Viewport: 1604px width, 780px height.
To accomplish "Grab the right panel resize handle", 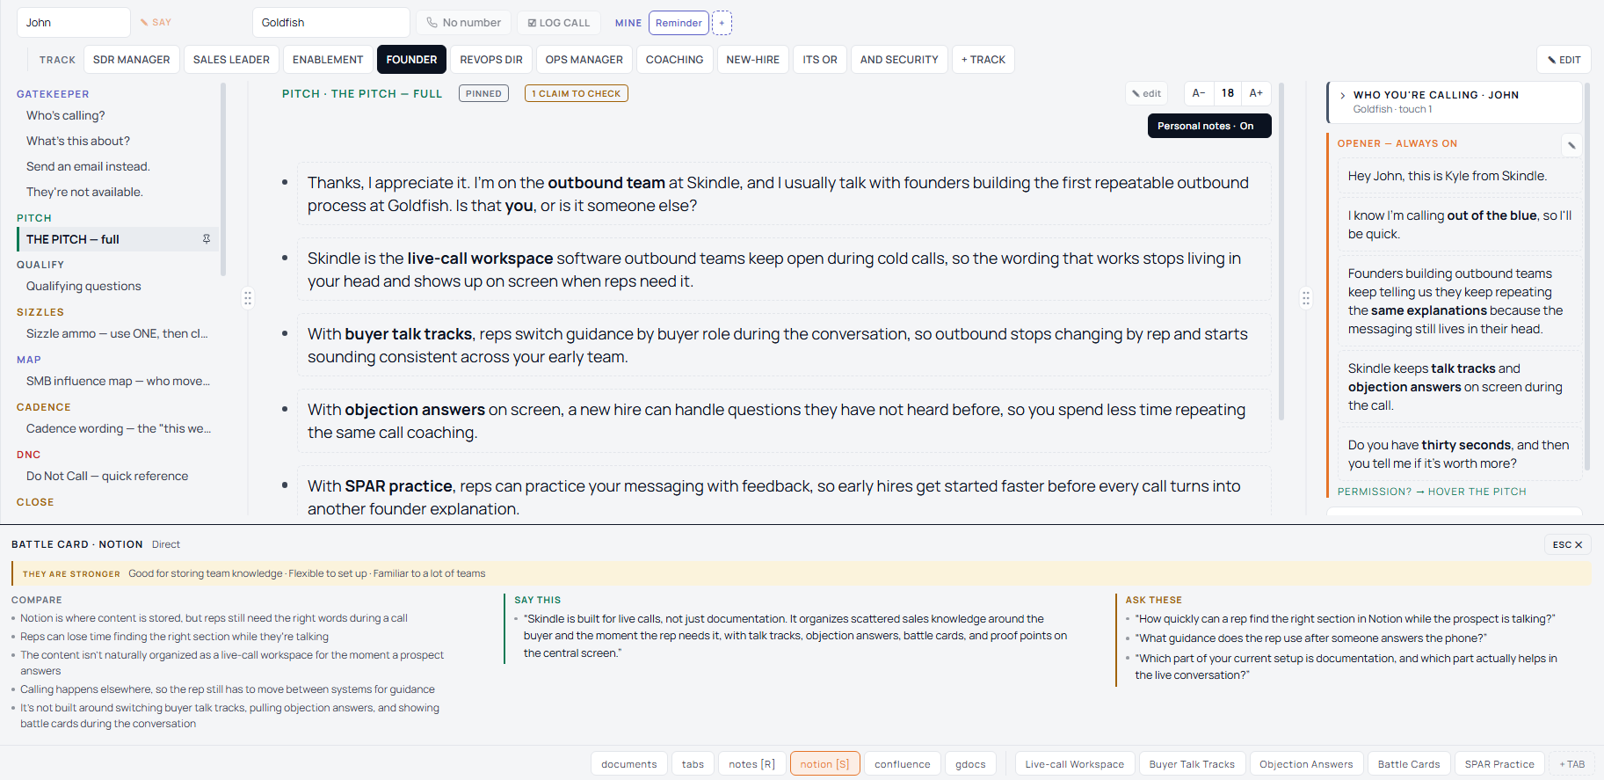I will click(x=1306, y=298).
